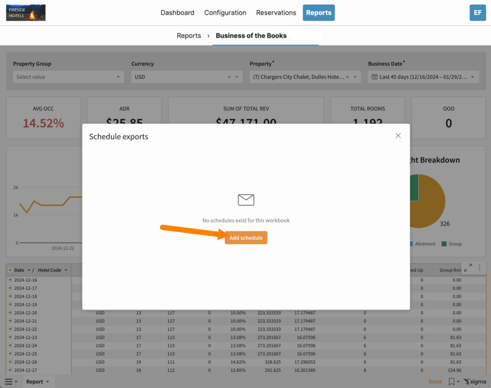Open the Date column dropdown arrow
This screenshot has width=491, height=388.
pos(28,270)
